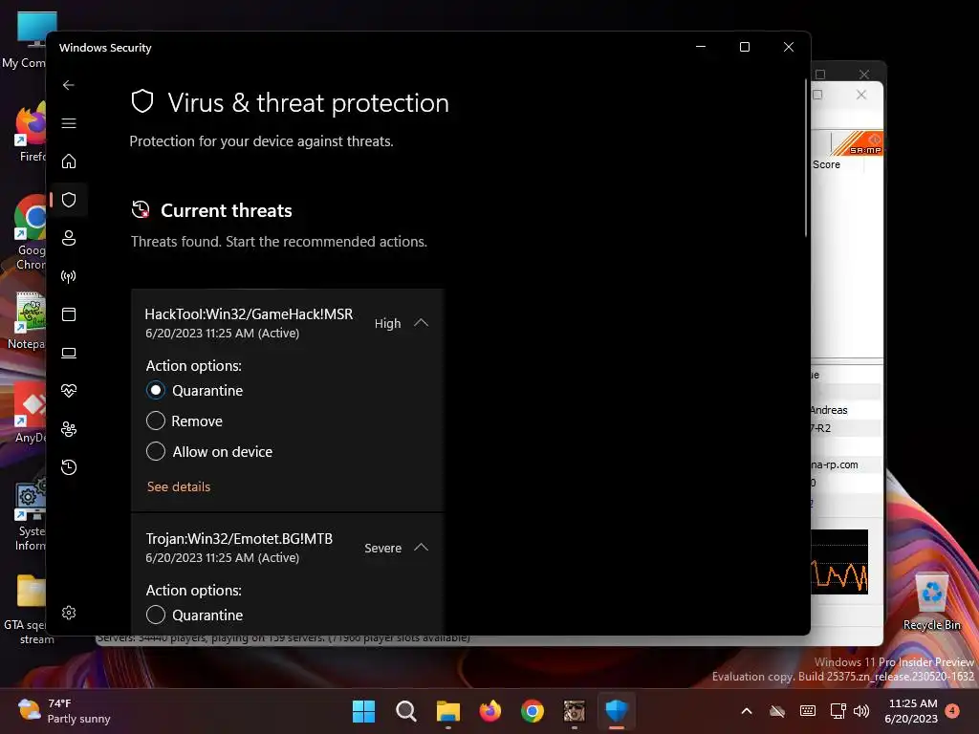Open the Windows Start menu
This screenshot has width=979, height=734.
[363, 711]
